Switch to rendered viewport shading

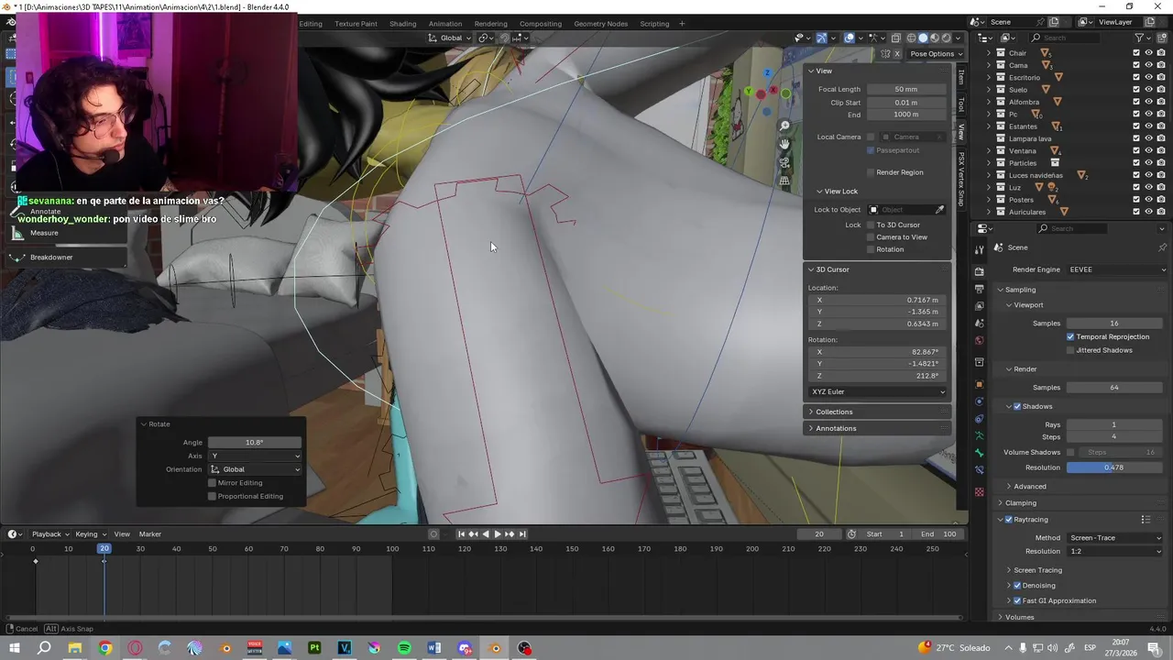click(x=947, y=38)
